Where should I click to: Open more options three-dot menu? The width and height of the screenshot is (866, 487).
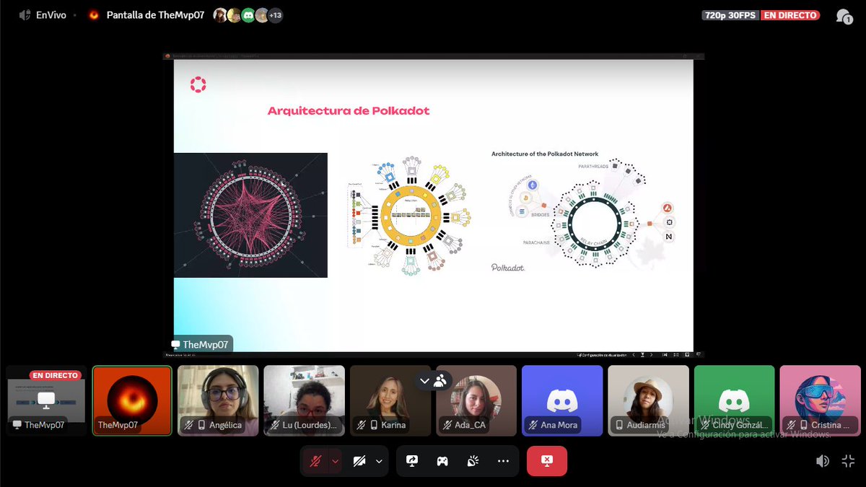[x=503, y=461]
